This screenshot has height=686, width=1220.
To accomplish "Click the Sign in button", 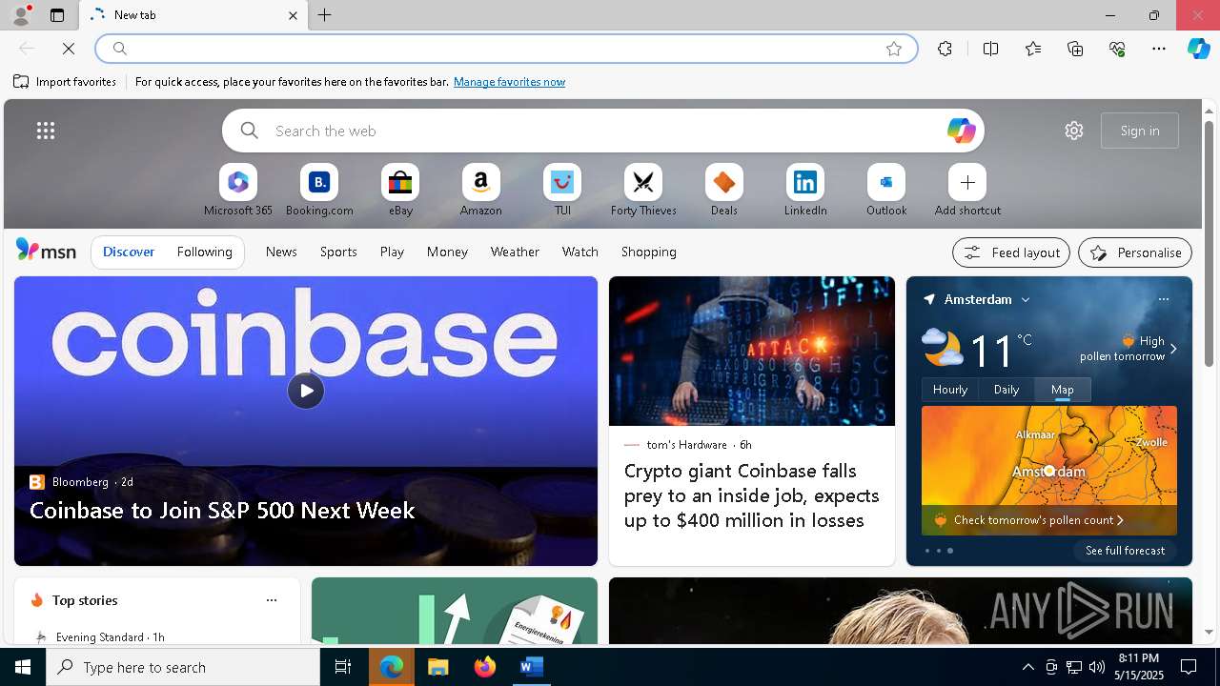I will (1140, 131).
